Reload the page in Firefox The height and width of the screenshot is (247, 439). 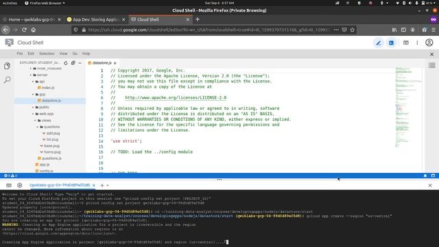[24, 30]
